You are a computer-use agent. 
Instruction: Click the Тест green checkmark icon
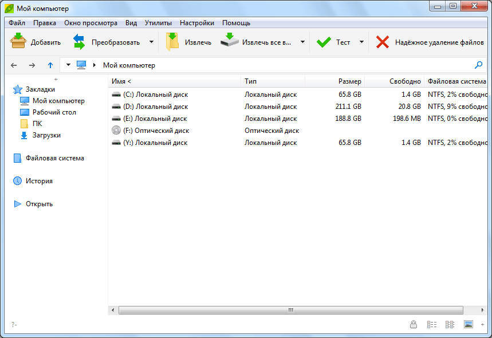(x=324, y=42)
